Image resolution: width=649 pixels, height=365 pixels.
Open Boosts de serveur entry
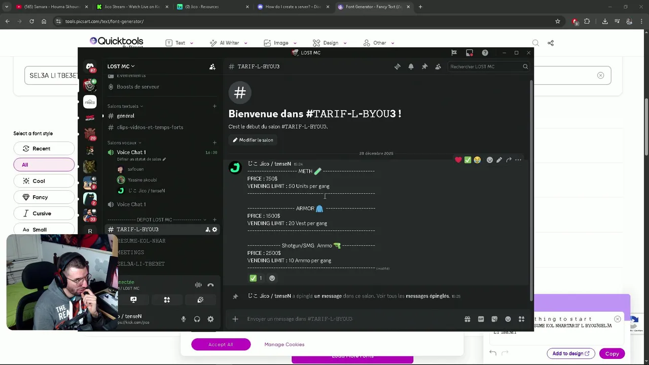[x=163, y=87]
